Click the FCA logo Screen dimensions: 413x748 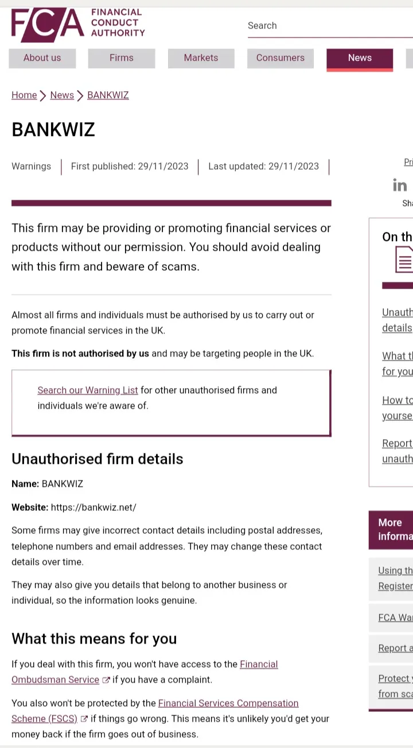(x=78, y=25)
